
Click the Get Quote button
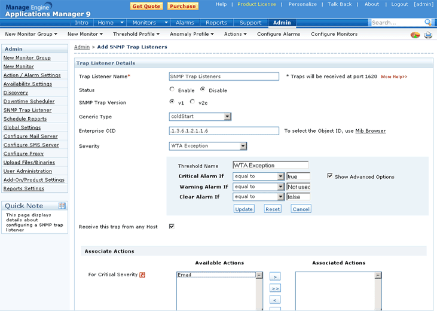[146, 6]
